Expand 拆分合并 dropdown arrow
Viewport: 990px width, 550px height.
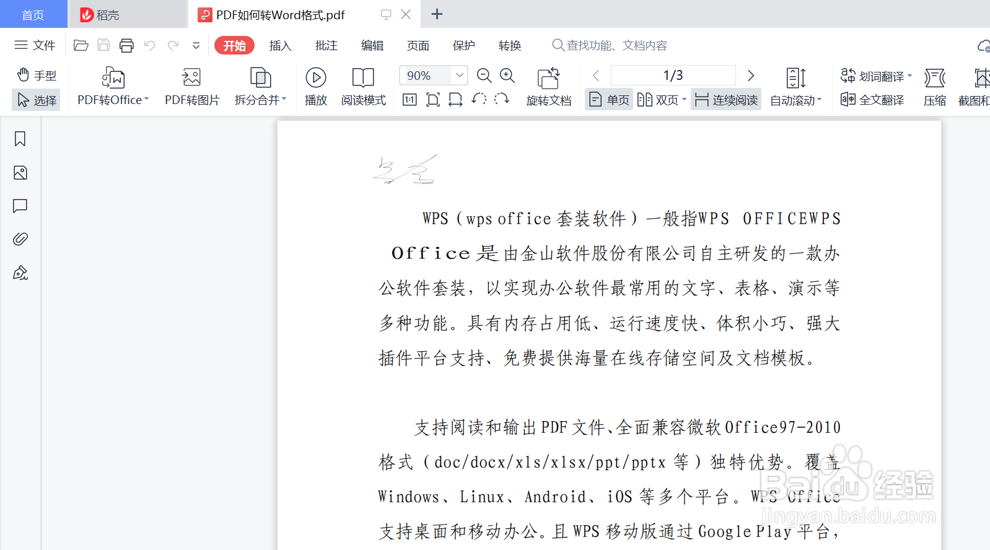pyautogui.click(x=284, y=99)
